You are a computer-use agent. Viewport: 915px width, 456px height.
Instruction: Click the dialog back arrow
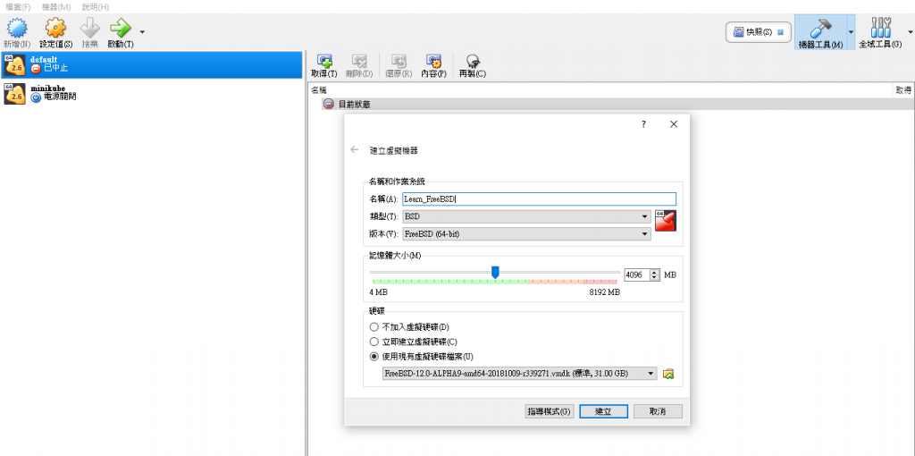(354, 150)
